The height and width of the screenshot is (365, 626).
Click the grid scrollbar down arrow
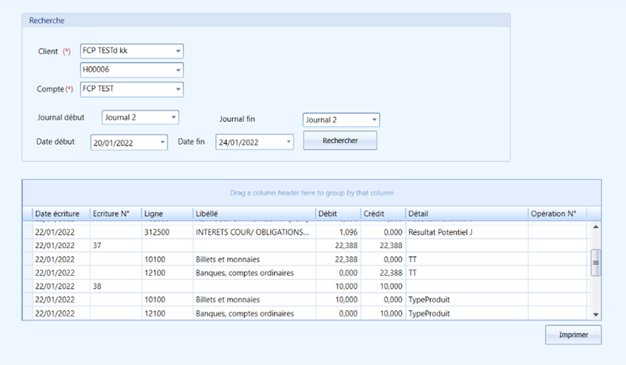click(x=596, y=315)
